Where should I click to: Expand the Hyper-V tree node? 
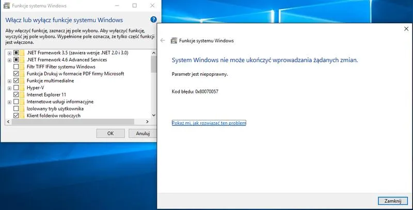coord(9,88)
